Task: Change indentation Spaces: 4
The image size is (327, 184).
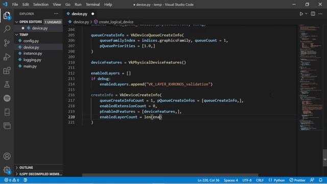Action: 230,180
